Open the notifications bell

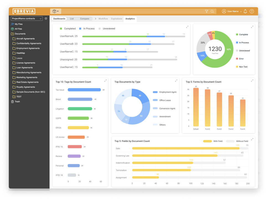pos(245,11)
